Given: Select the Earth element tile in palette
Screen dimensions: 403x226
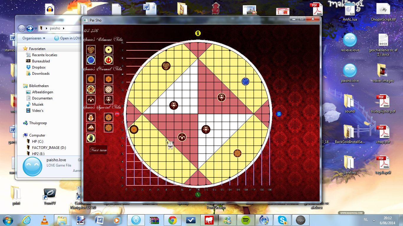Looking at the screenshot, I should coord(109,50).
